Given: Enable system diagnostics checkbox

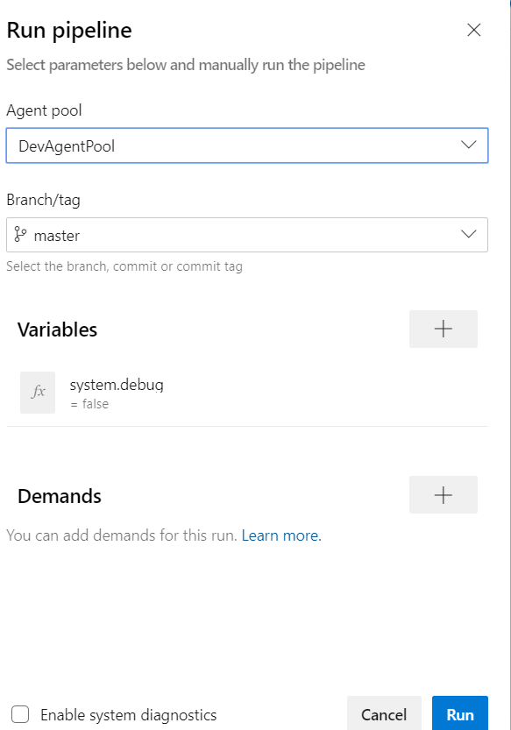Looking at the screenshot, I should click(20, 714).
